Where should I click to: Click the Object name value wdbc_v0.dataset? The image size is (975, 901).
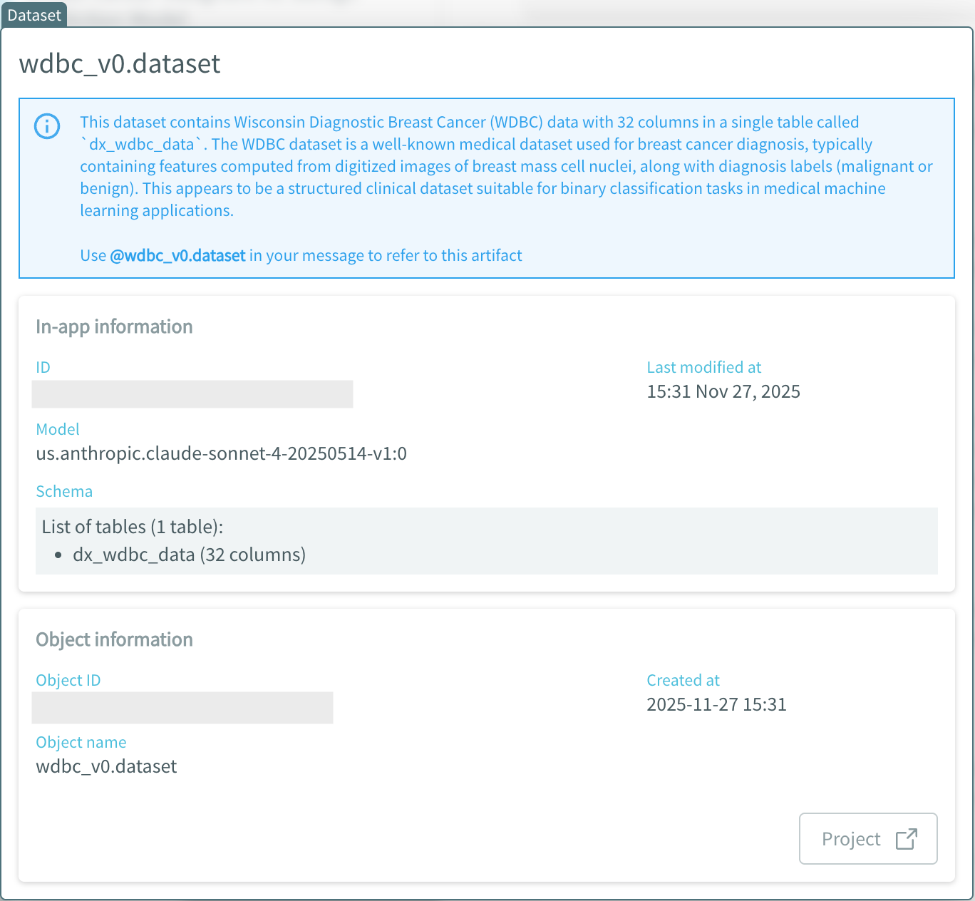coord(106,766)
